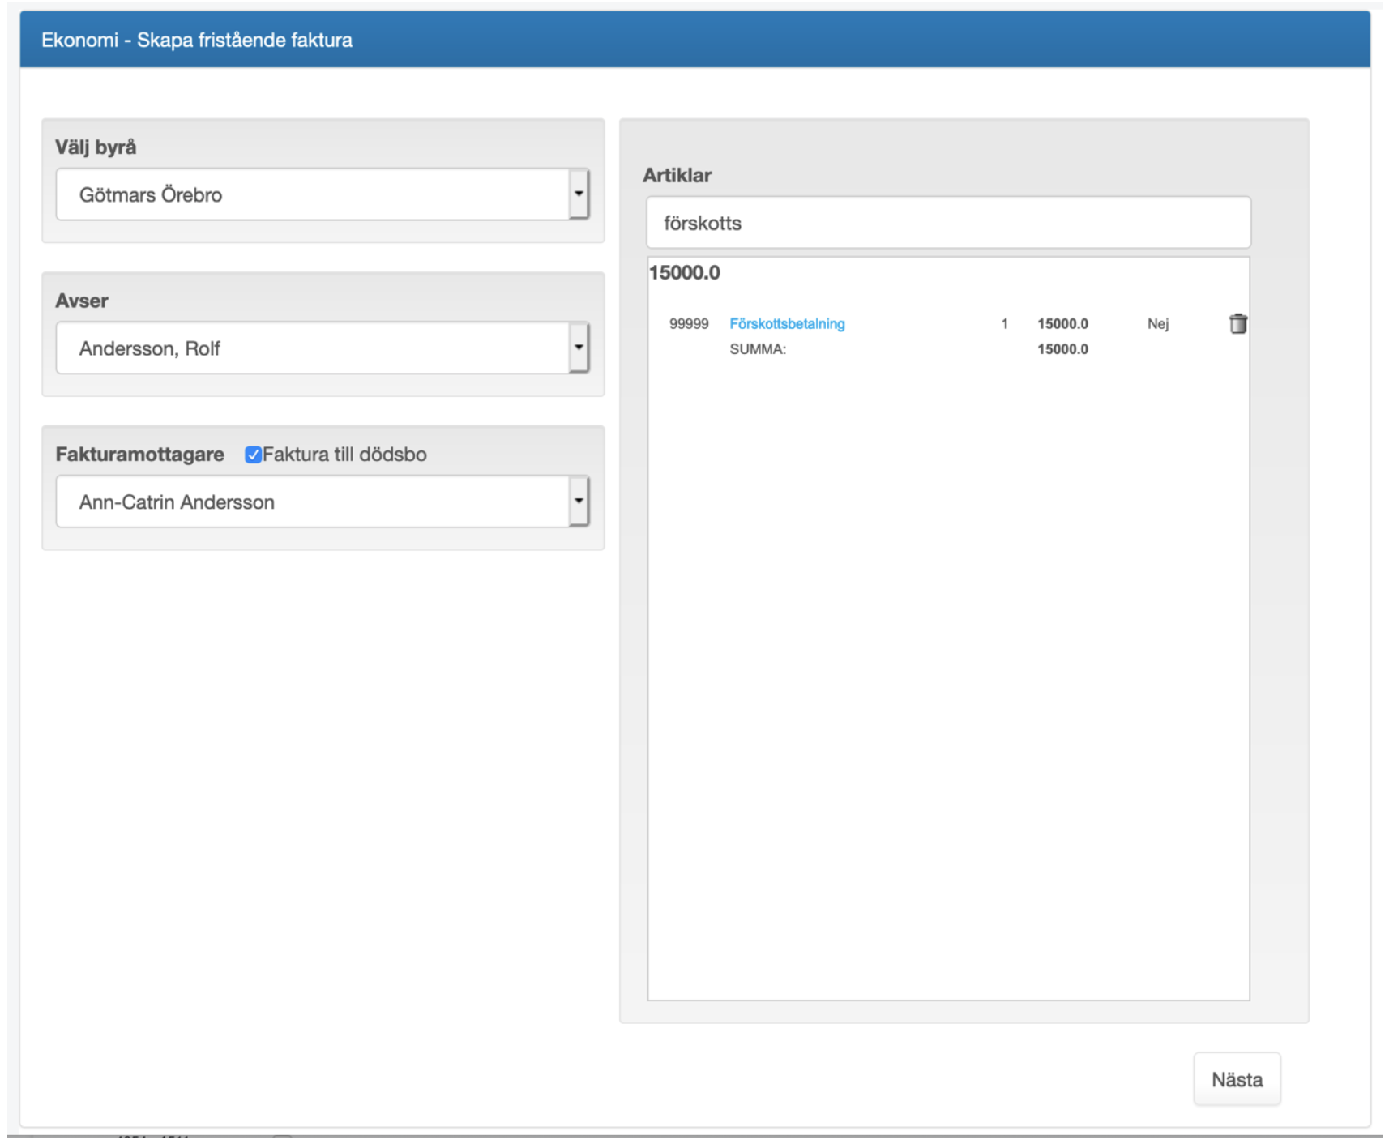Click the 'Andersson, Rolf' selection field
Viewport: 1389px width, 1144px height.
(312, 348)
